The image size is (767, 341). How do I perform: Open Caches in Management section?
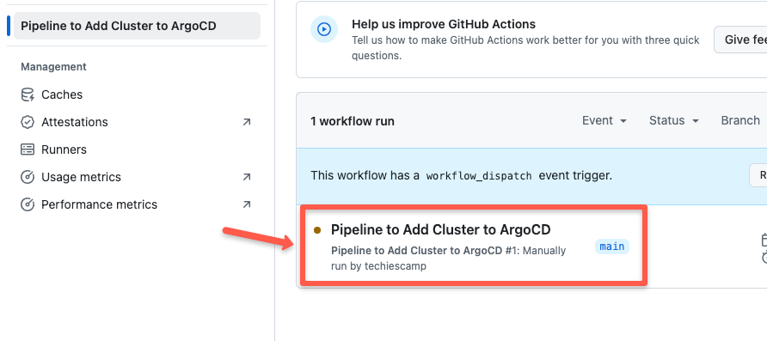[62, 94]
